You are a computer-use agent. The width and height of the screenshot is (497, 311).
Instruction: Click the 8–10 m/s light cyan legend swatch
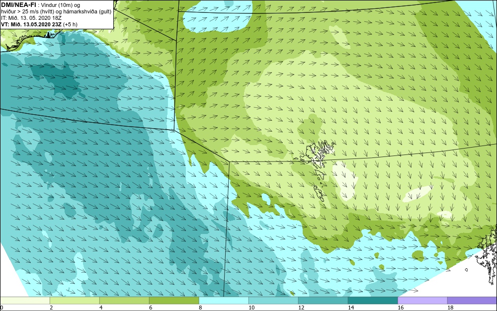[224, 301]
